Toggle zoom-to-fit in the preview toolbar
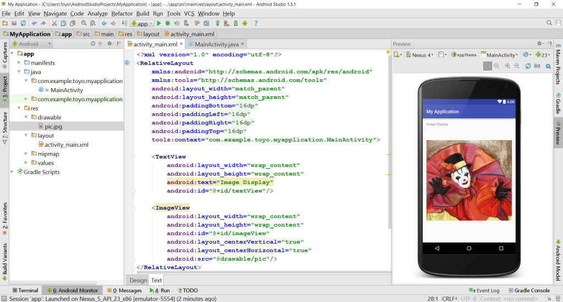The width and height of the screenshot is (563, 302). point(487,66)
